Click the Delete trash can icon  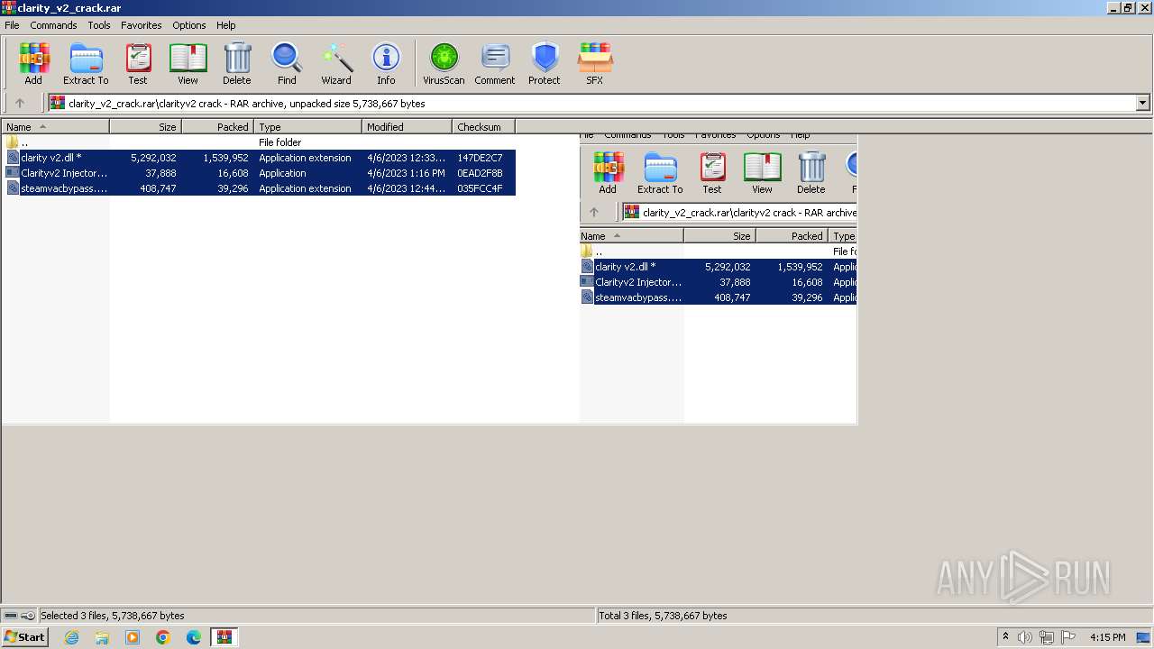(x=237, y=63)
